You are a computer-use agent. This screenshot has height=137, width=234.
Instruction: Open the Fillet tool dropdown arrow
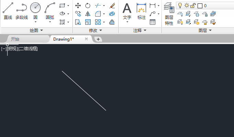[104, 14]
